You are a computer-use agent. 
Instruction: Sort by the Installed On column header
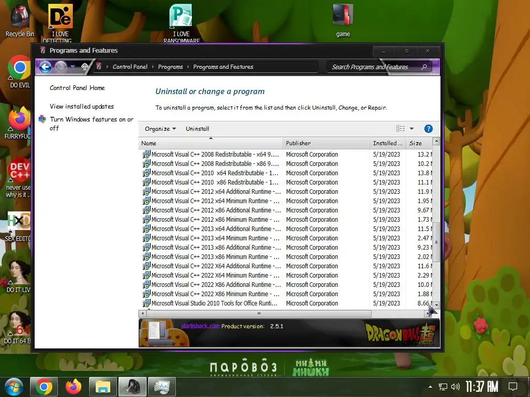[388, 143]
